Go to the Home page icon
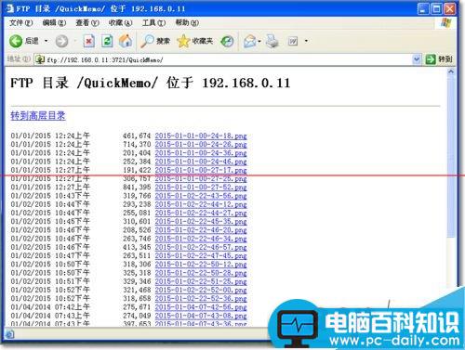Viewport: 465px width, 350px height. (126, 41)
